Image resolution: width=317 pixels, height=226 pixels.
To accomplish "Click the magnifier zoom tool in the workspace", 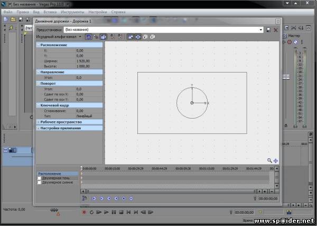I will 269,160.
